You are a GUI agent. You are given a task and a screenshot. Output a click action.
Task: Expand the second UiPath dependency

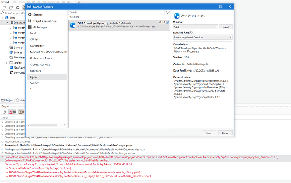11,33
